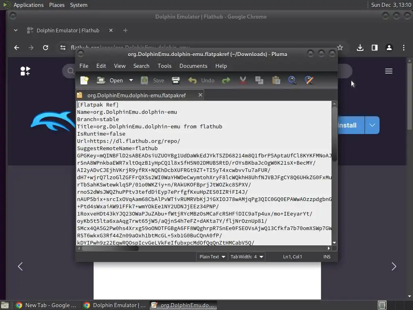Expand the Install options dropdown arrow
The image size is (413, 310).
coord(372,125)
